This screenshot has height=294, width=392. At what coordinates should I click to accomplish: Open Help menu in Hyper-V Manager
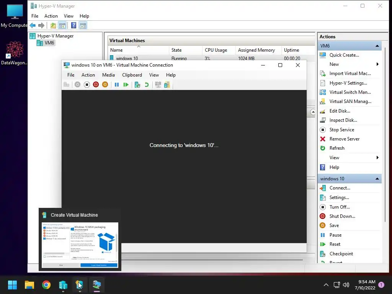tap(84, 16)
